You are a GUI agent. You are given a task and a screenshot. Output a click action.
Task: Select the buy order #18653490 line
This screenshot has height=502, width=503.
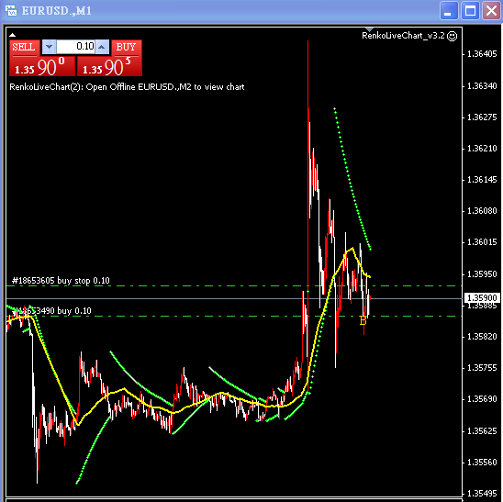[x=51, y=311]
